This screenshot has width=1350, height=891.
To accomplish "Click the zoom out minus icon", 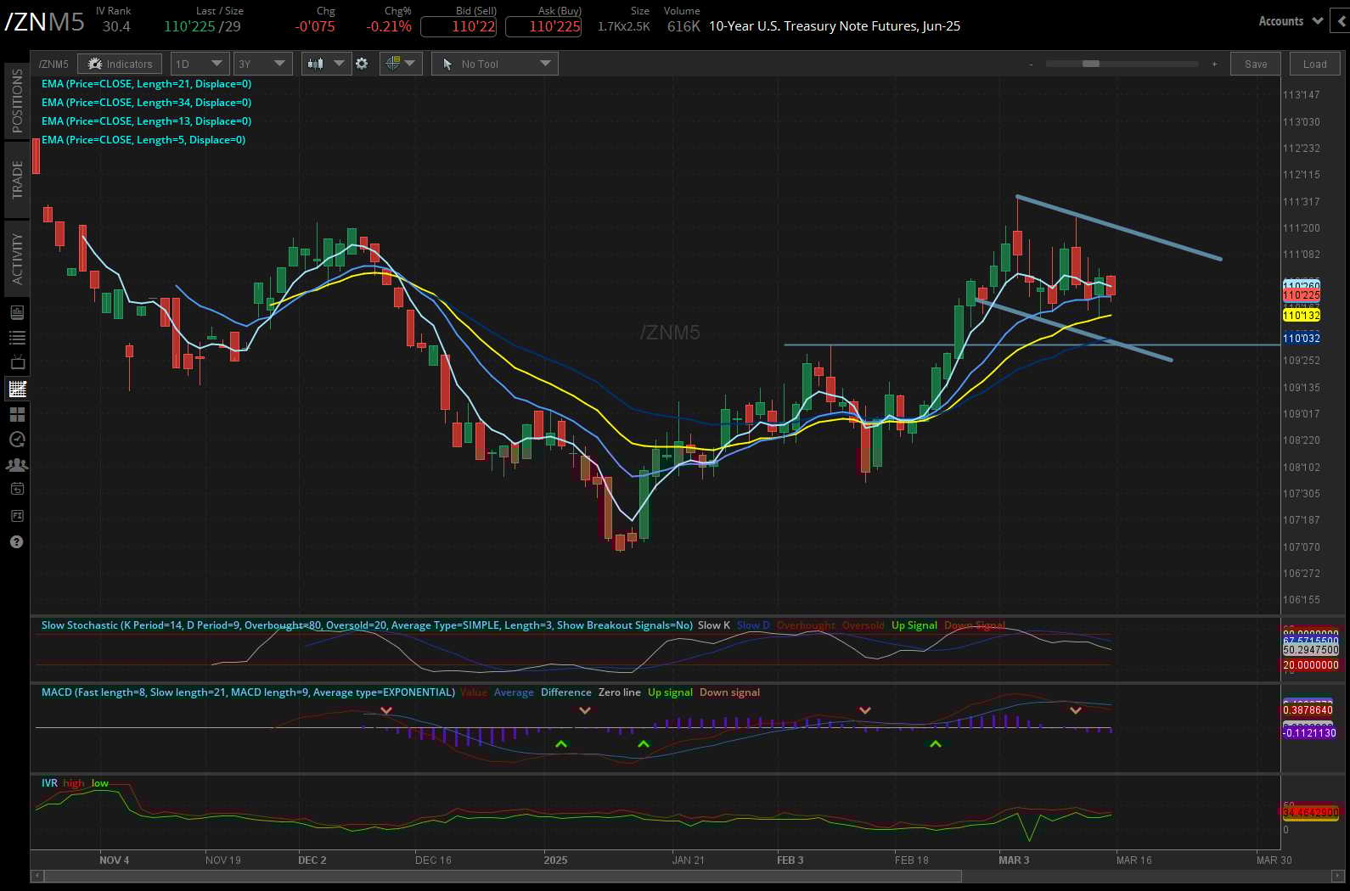I will 1031,64.
